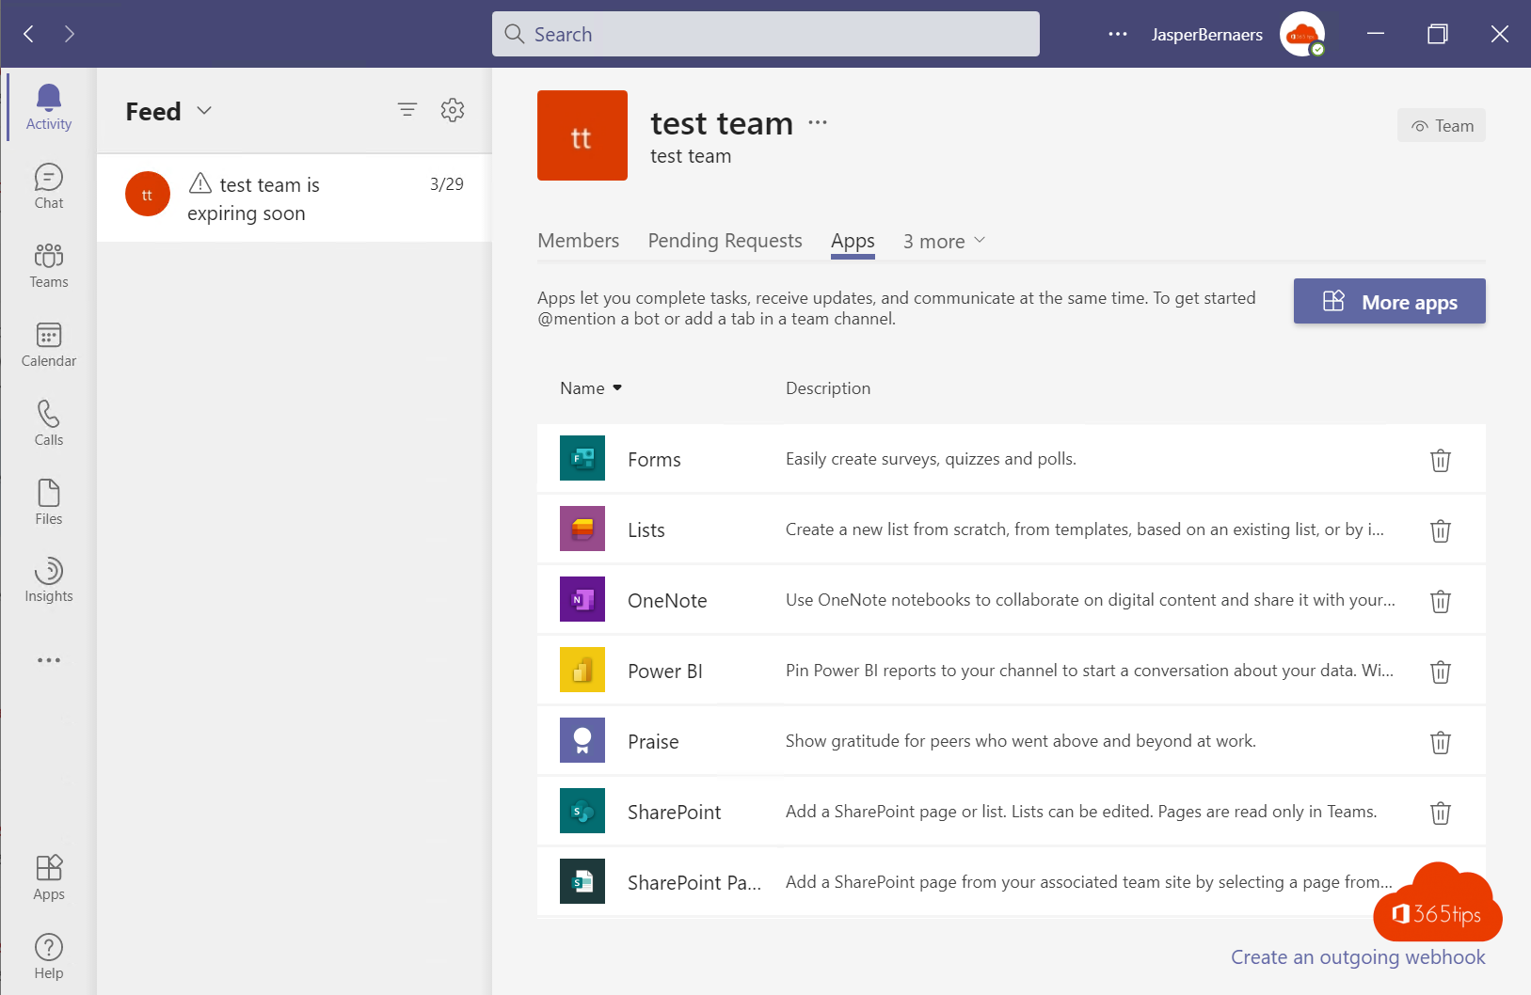Open the JasperBernaers profile avatar
Image resolution: width=1531 pixels, height=995 pixels.
pyautogui.click(x=1302, y=34)
